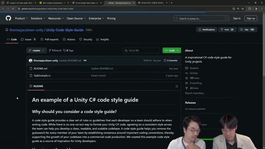Fork the repository
This screenshot has height=149, width=265.
(227, 29)
